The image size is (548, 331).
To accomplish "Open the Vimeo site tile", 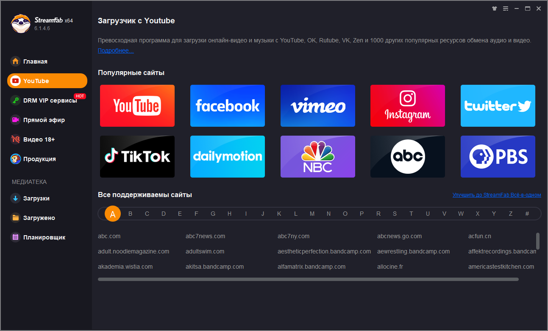I will tap(318, 106).
